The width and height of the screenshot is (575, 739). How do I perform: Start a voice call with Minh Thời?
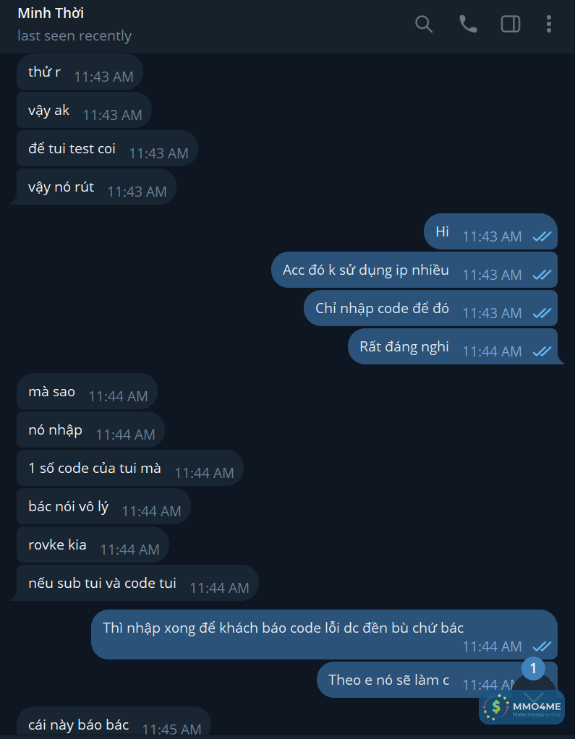(x=468, y=24)
